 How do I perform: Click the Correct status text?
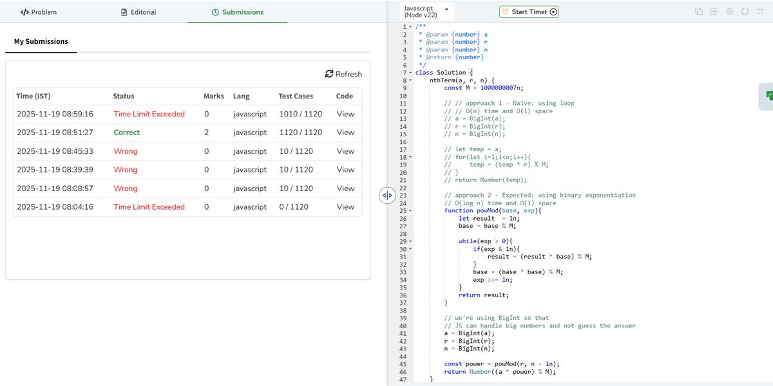point(126,133)
